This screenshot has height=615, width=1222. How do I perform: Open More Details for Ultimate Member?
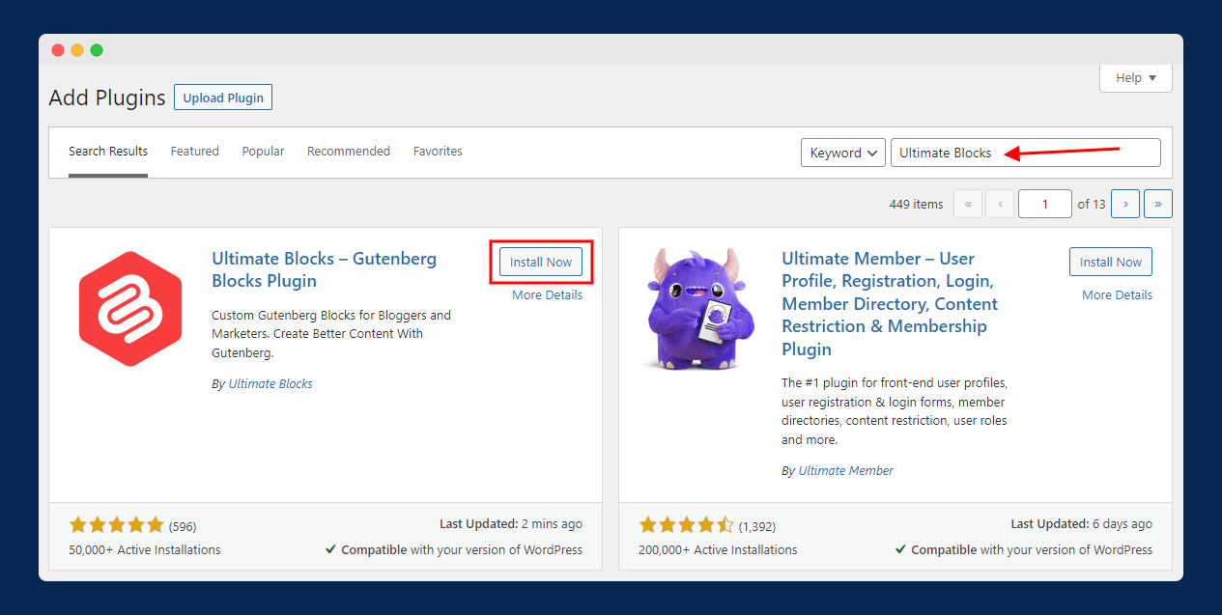pos(1118,295)
